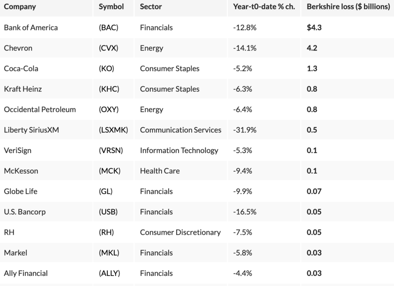Click the (CVX) symbol cell
This screenshot has width=394, height=286.
coord(108,48)
